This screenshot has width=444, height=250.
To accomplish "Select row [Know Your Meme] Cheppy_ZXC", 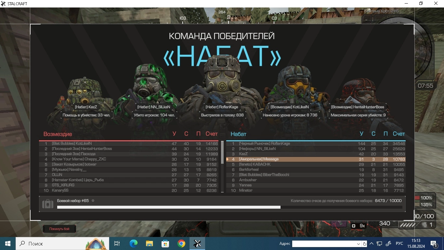I will (129, 159).
